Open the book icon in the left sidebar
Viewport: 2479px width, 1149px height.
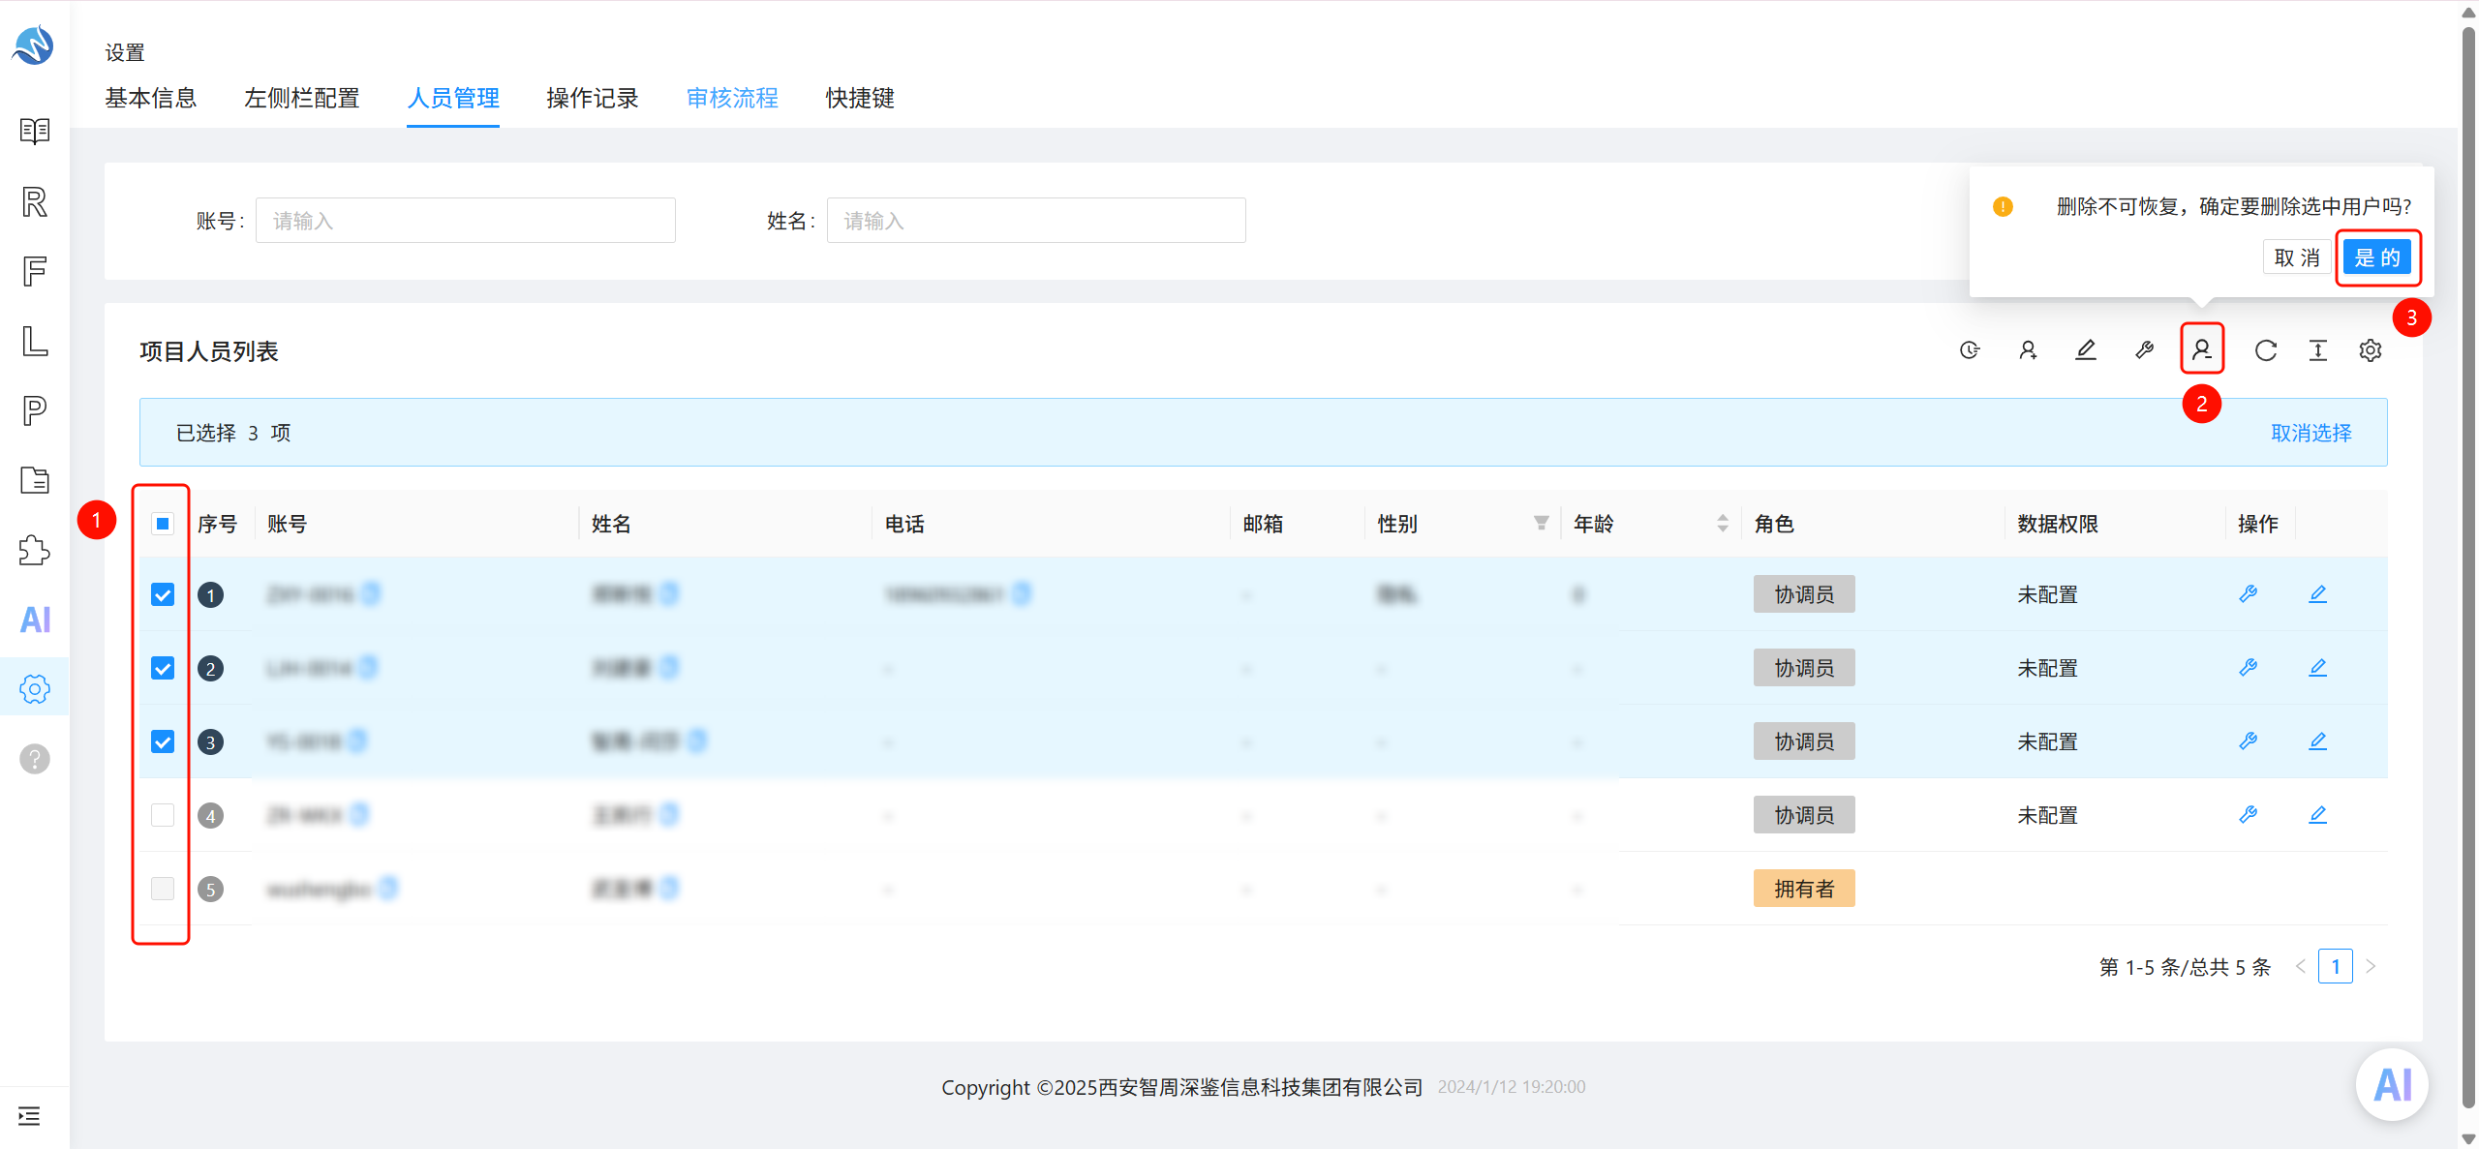[35, 131]
